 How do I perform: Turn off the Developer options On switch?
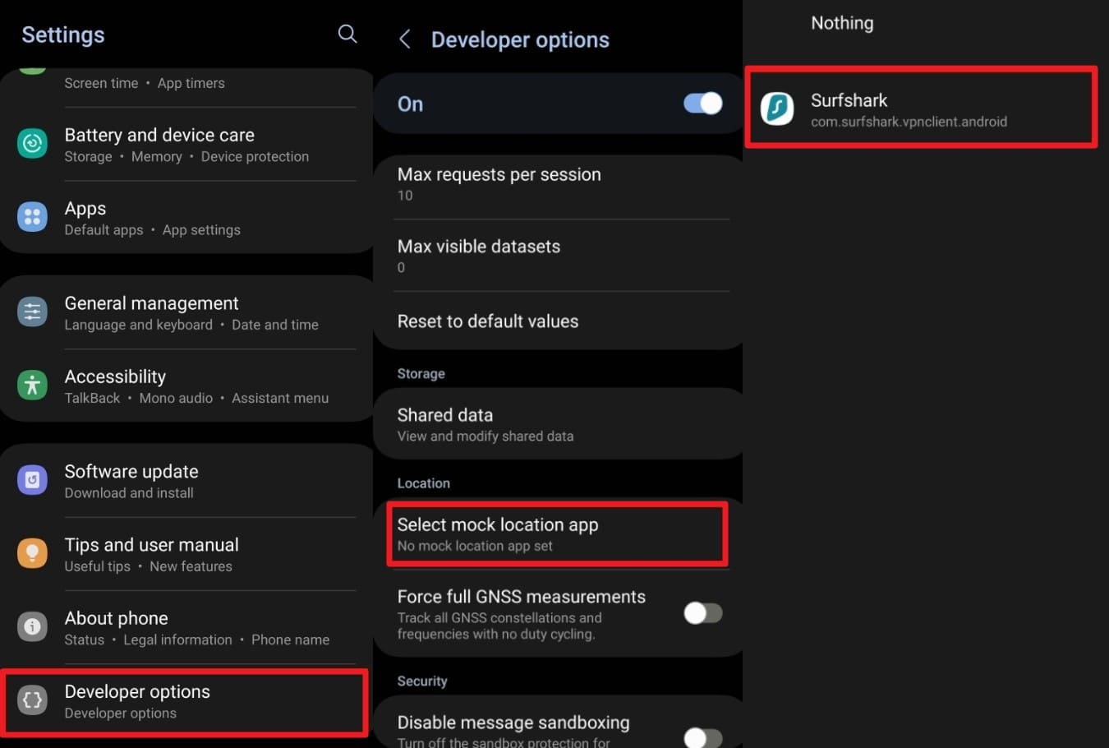click(703, 104)
